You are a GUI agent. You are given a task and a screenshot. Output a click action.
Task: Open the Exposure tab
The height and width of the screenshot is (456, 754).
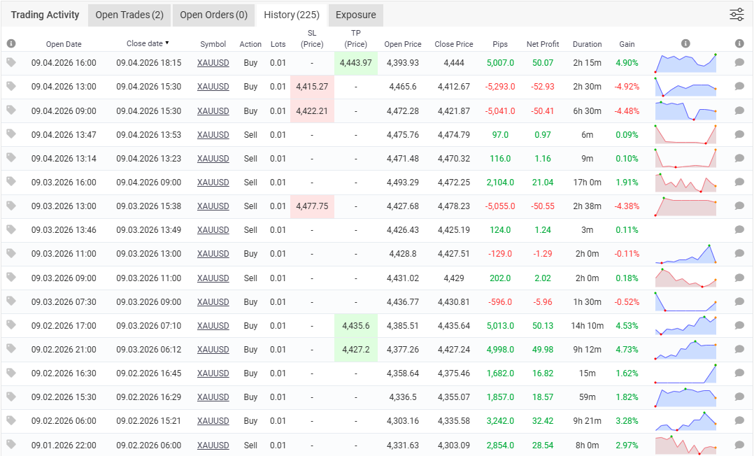(x=356, y=15)
